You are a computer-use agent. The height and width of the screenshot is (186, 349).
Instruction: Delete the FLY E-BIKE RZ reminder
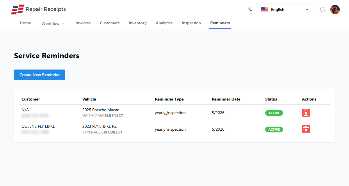[x=306, y=129]
